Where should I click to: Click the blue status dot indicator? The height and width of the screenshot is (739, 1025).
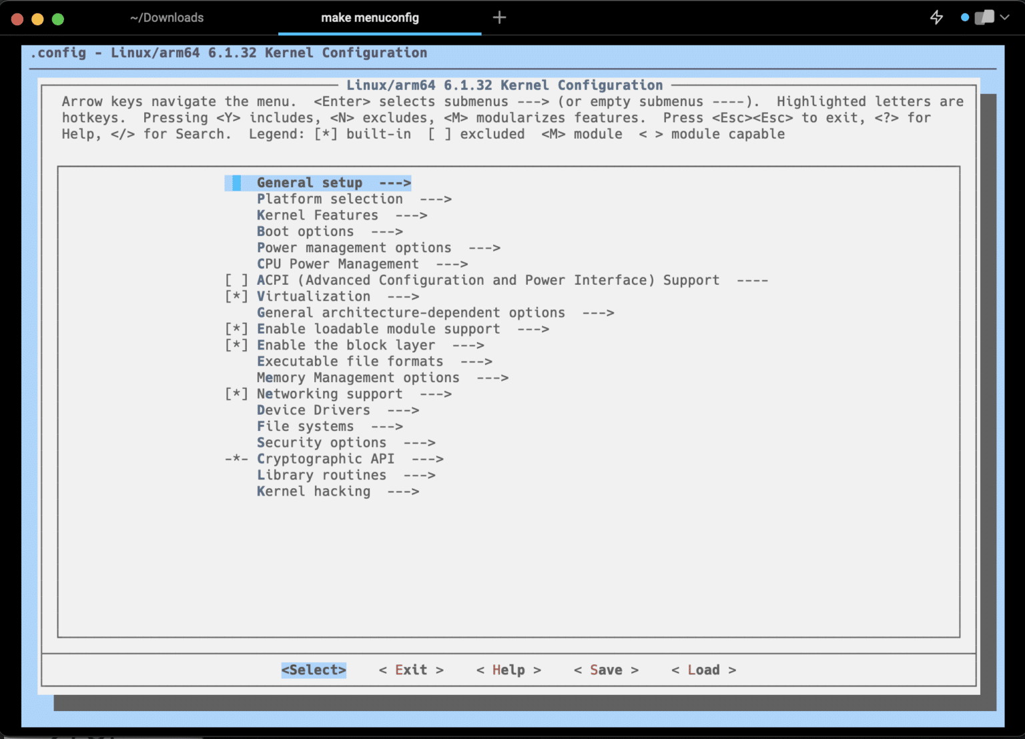click(x=964, y=18)
